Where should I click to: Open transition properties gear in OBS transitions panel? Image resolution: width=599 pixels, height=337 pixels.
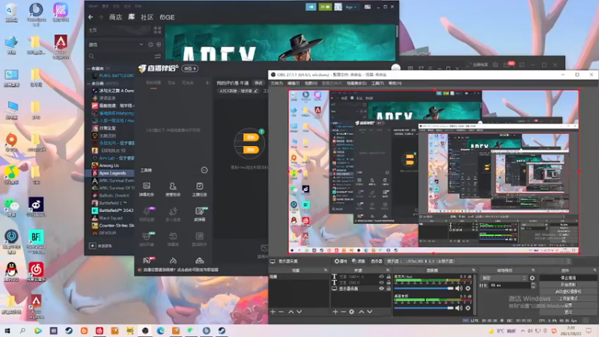(532, 278)
